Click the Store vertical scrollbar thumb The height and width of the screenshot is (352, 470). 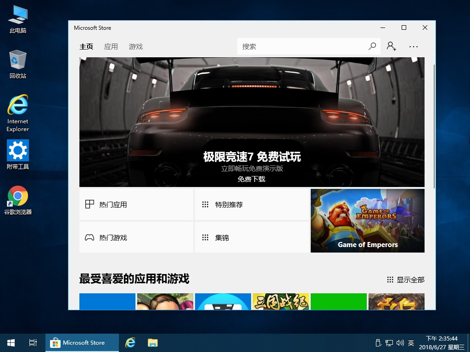(x=434, y=126)
